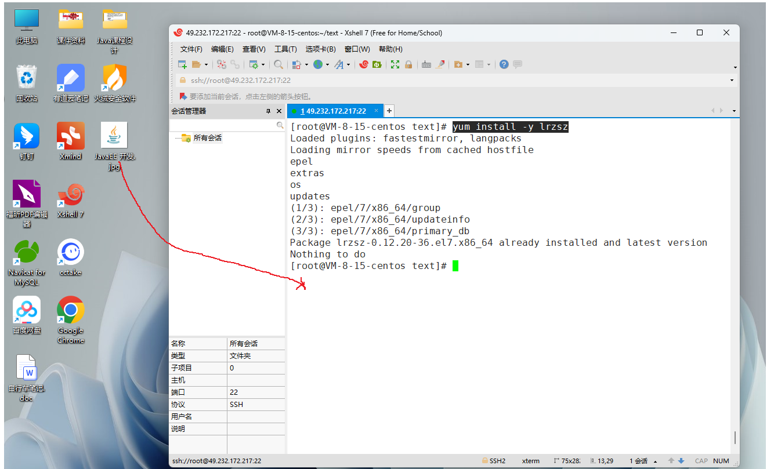
Task: Click the speech bubble feedback icon
Action: (x=518, y=64)
